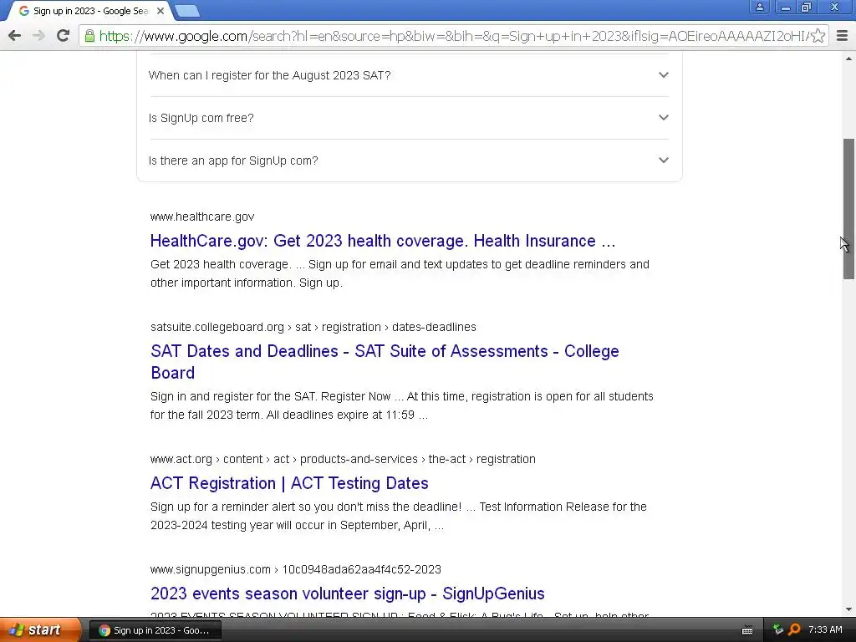Expand the 'Is SignUp com free?' question
Image resolution: width=856 pixels, height=642 pixels.
coord(409,118)
